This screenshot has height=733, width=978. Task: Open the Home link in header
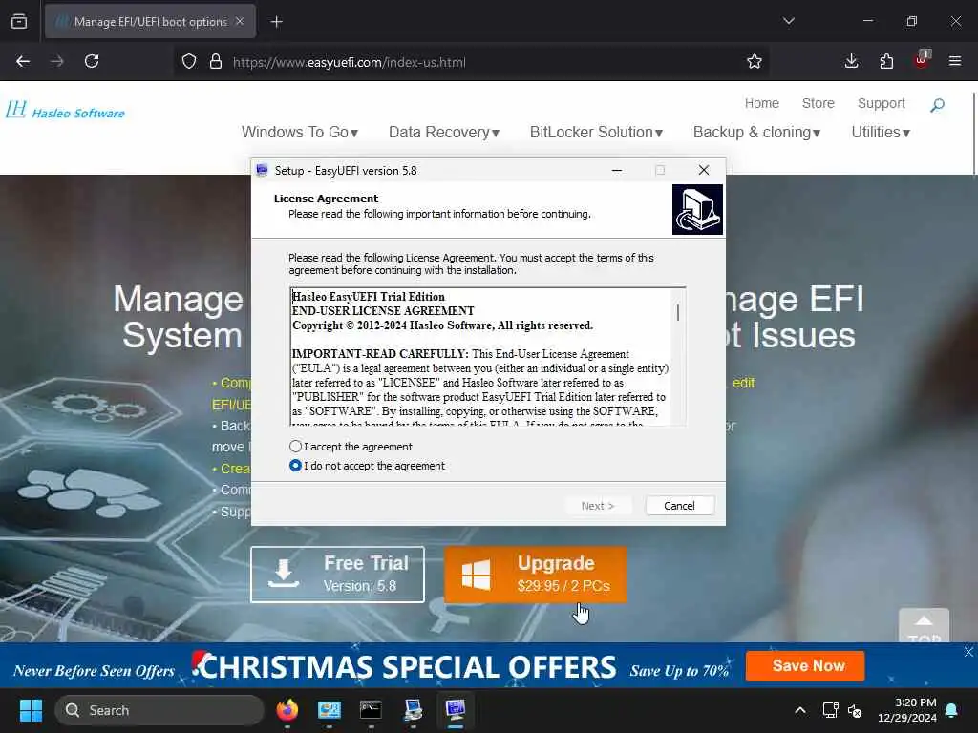(x=761, y=103)
